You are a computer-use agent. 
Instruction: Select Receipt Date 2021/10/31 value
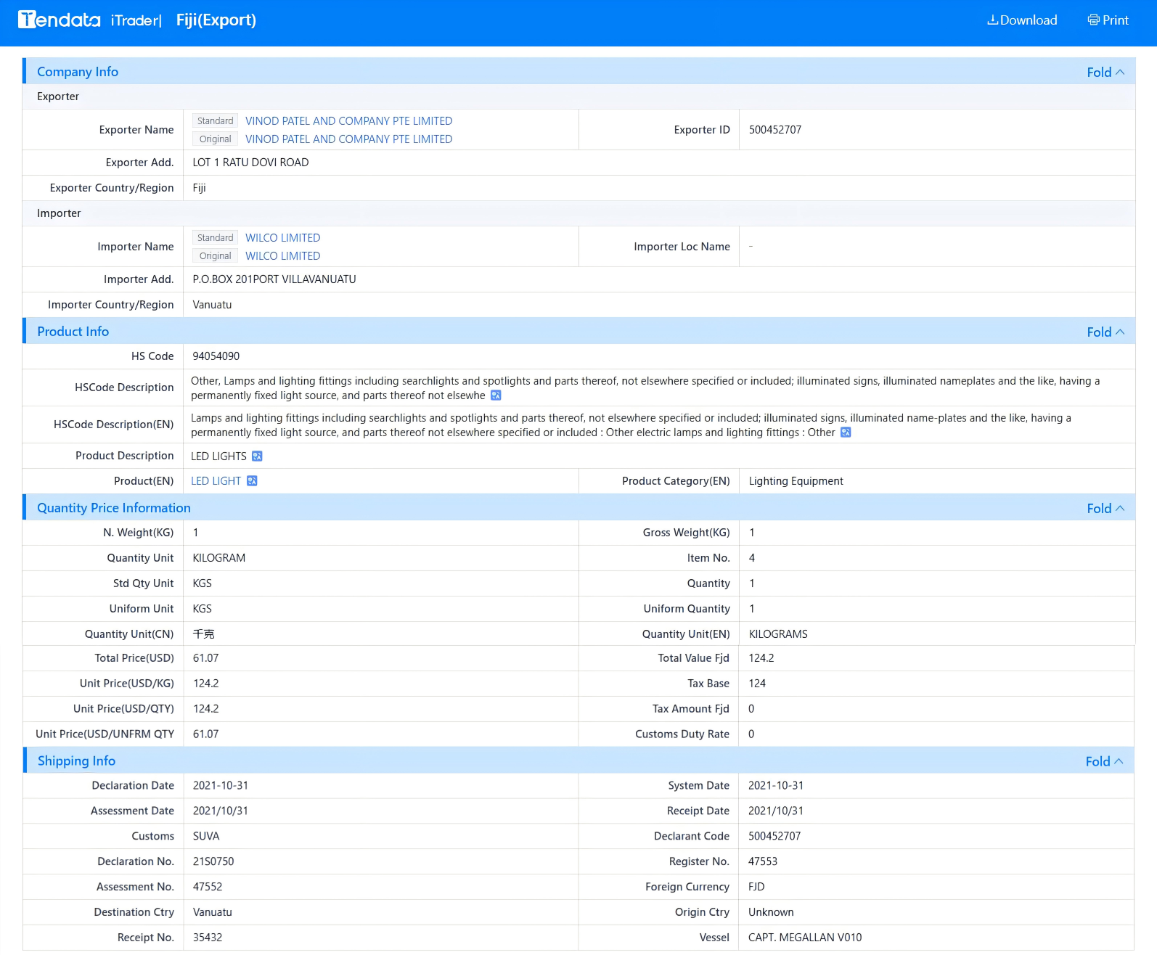[x=776, y=811]
